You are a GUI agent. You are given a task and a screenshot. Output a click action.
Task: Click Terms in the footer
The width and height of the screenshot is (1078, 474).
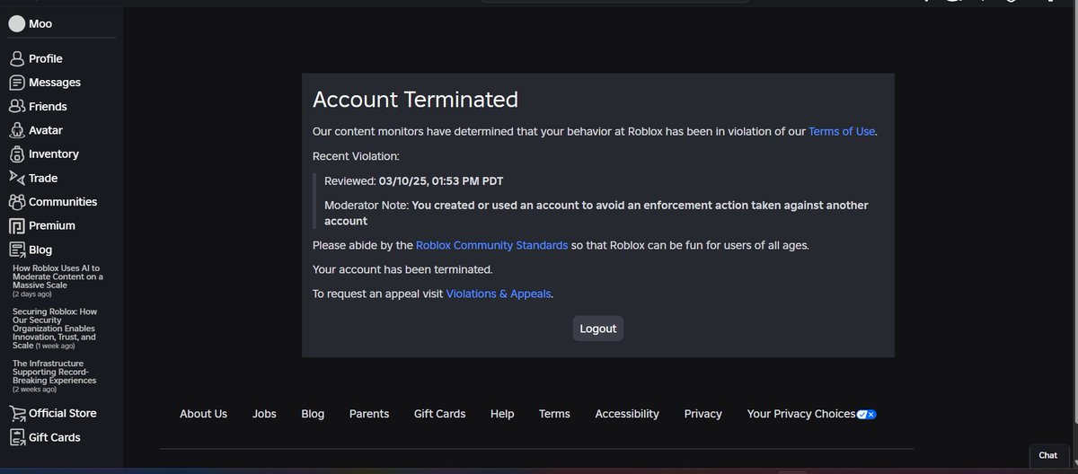tap(554, 414)
